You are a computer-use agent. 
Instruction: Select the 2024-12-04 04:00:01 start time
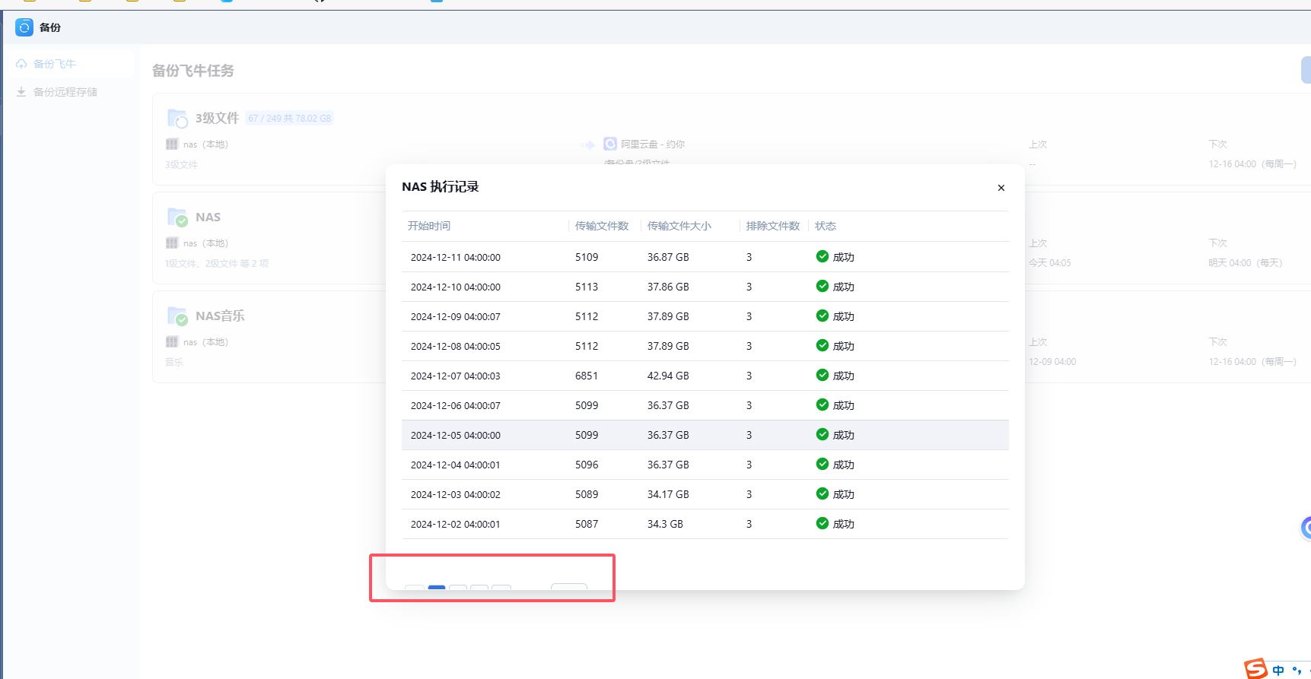point(456,465)
